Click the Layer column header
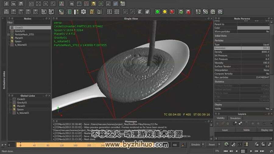This screenshot has height=154, width=274. pyautogui.click(x=225, y=130)
